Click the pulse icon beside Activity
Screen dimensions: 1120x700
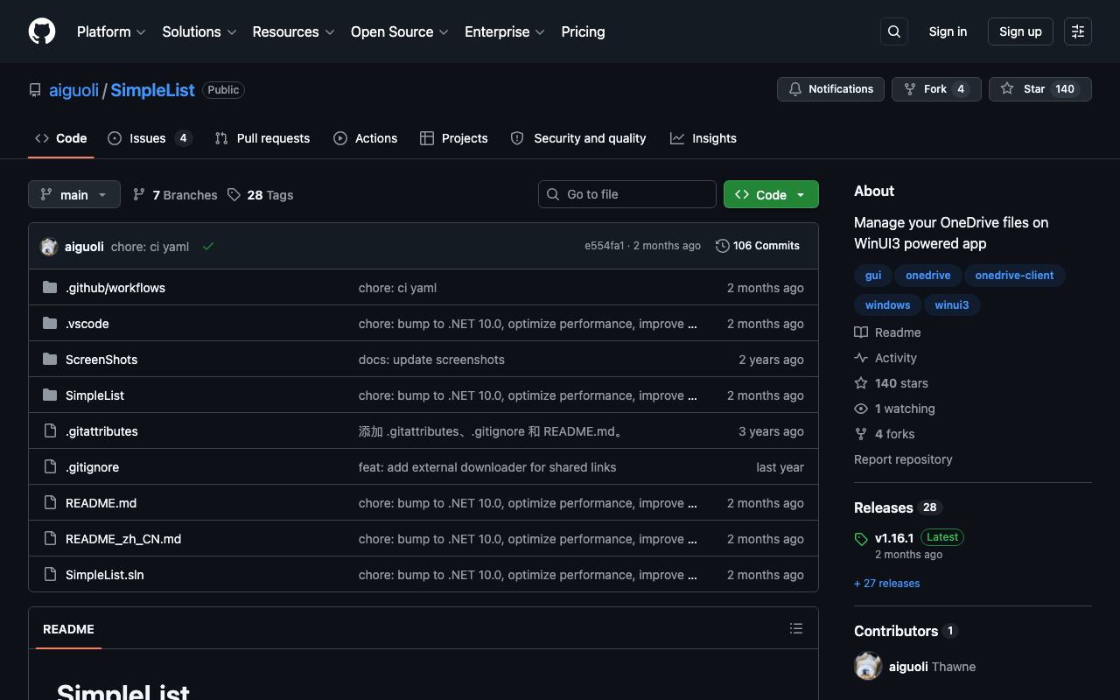point(861,358)
